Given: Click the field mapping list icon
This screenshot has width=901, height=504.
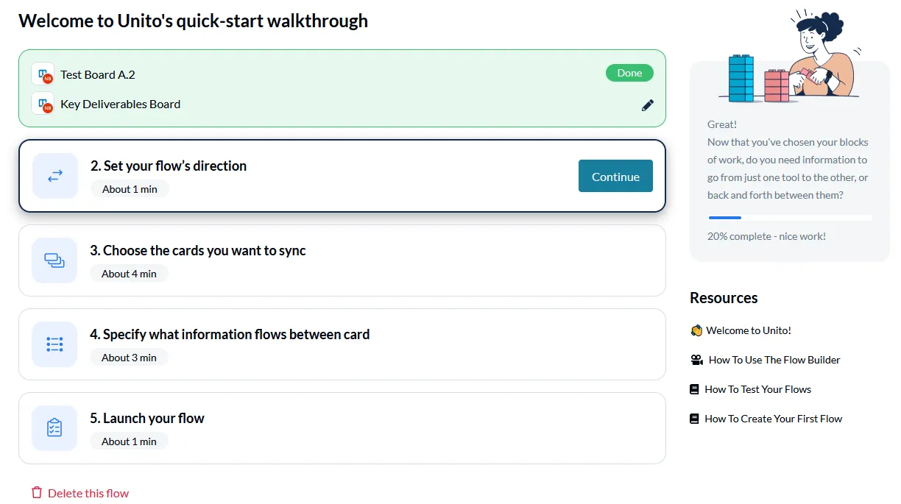Looking at the screenshot, I should point(54,344).
